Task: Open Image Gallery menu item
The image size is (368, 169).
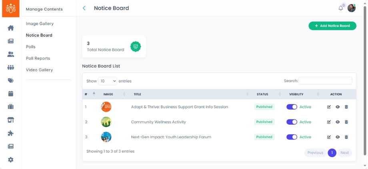Action: [x=40, y=24]
